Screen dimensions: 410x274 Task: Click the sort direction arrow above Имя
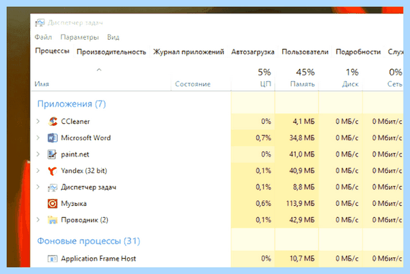pyautogui.click(x=99, y=70)
